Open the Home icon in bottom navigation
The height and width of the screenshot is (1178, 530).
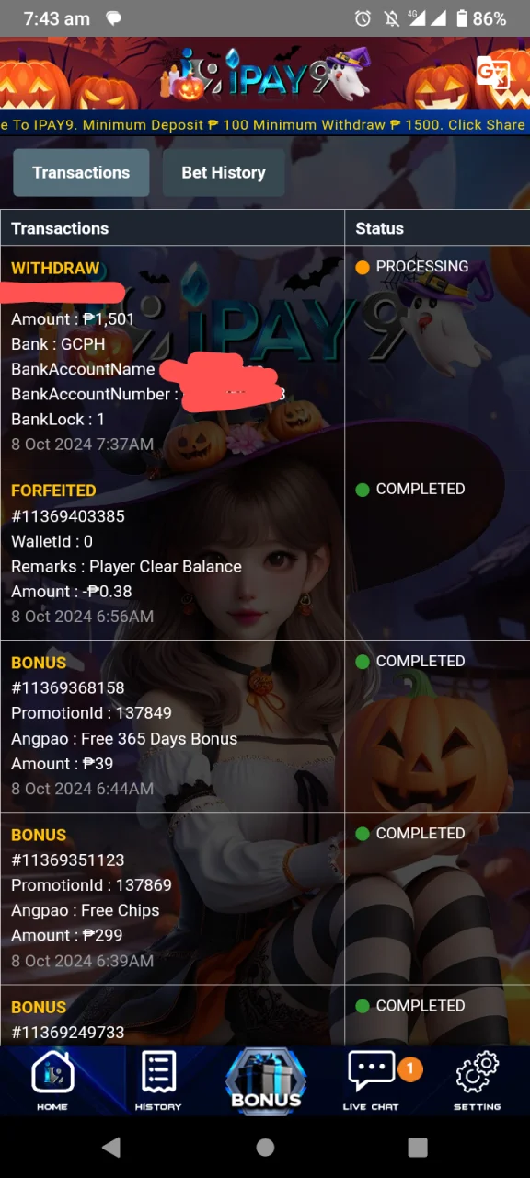pos(52,1080)
